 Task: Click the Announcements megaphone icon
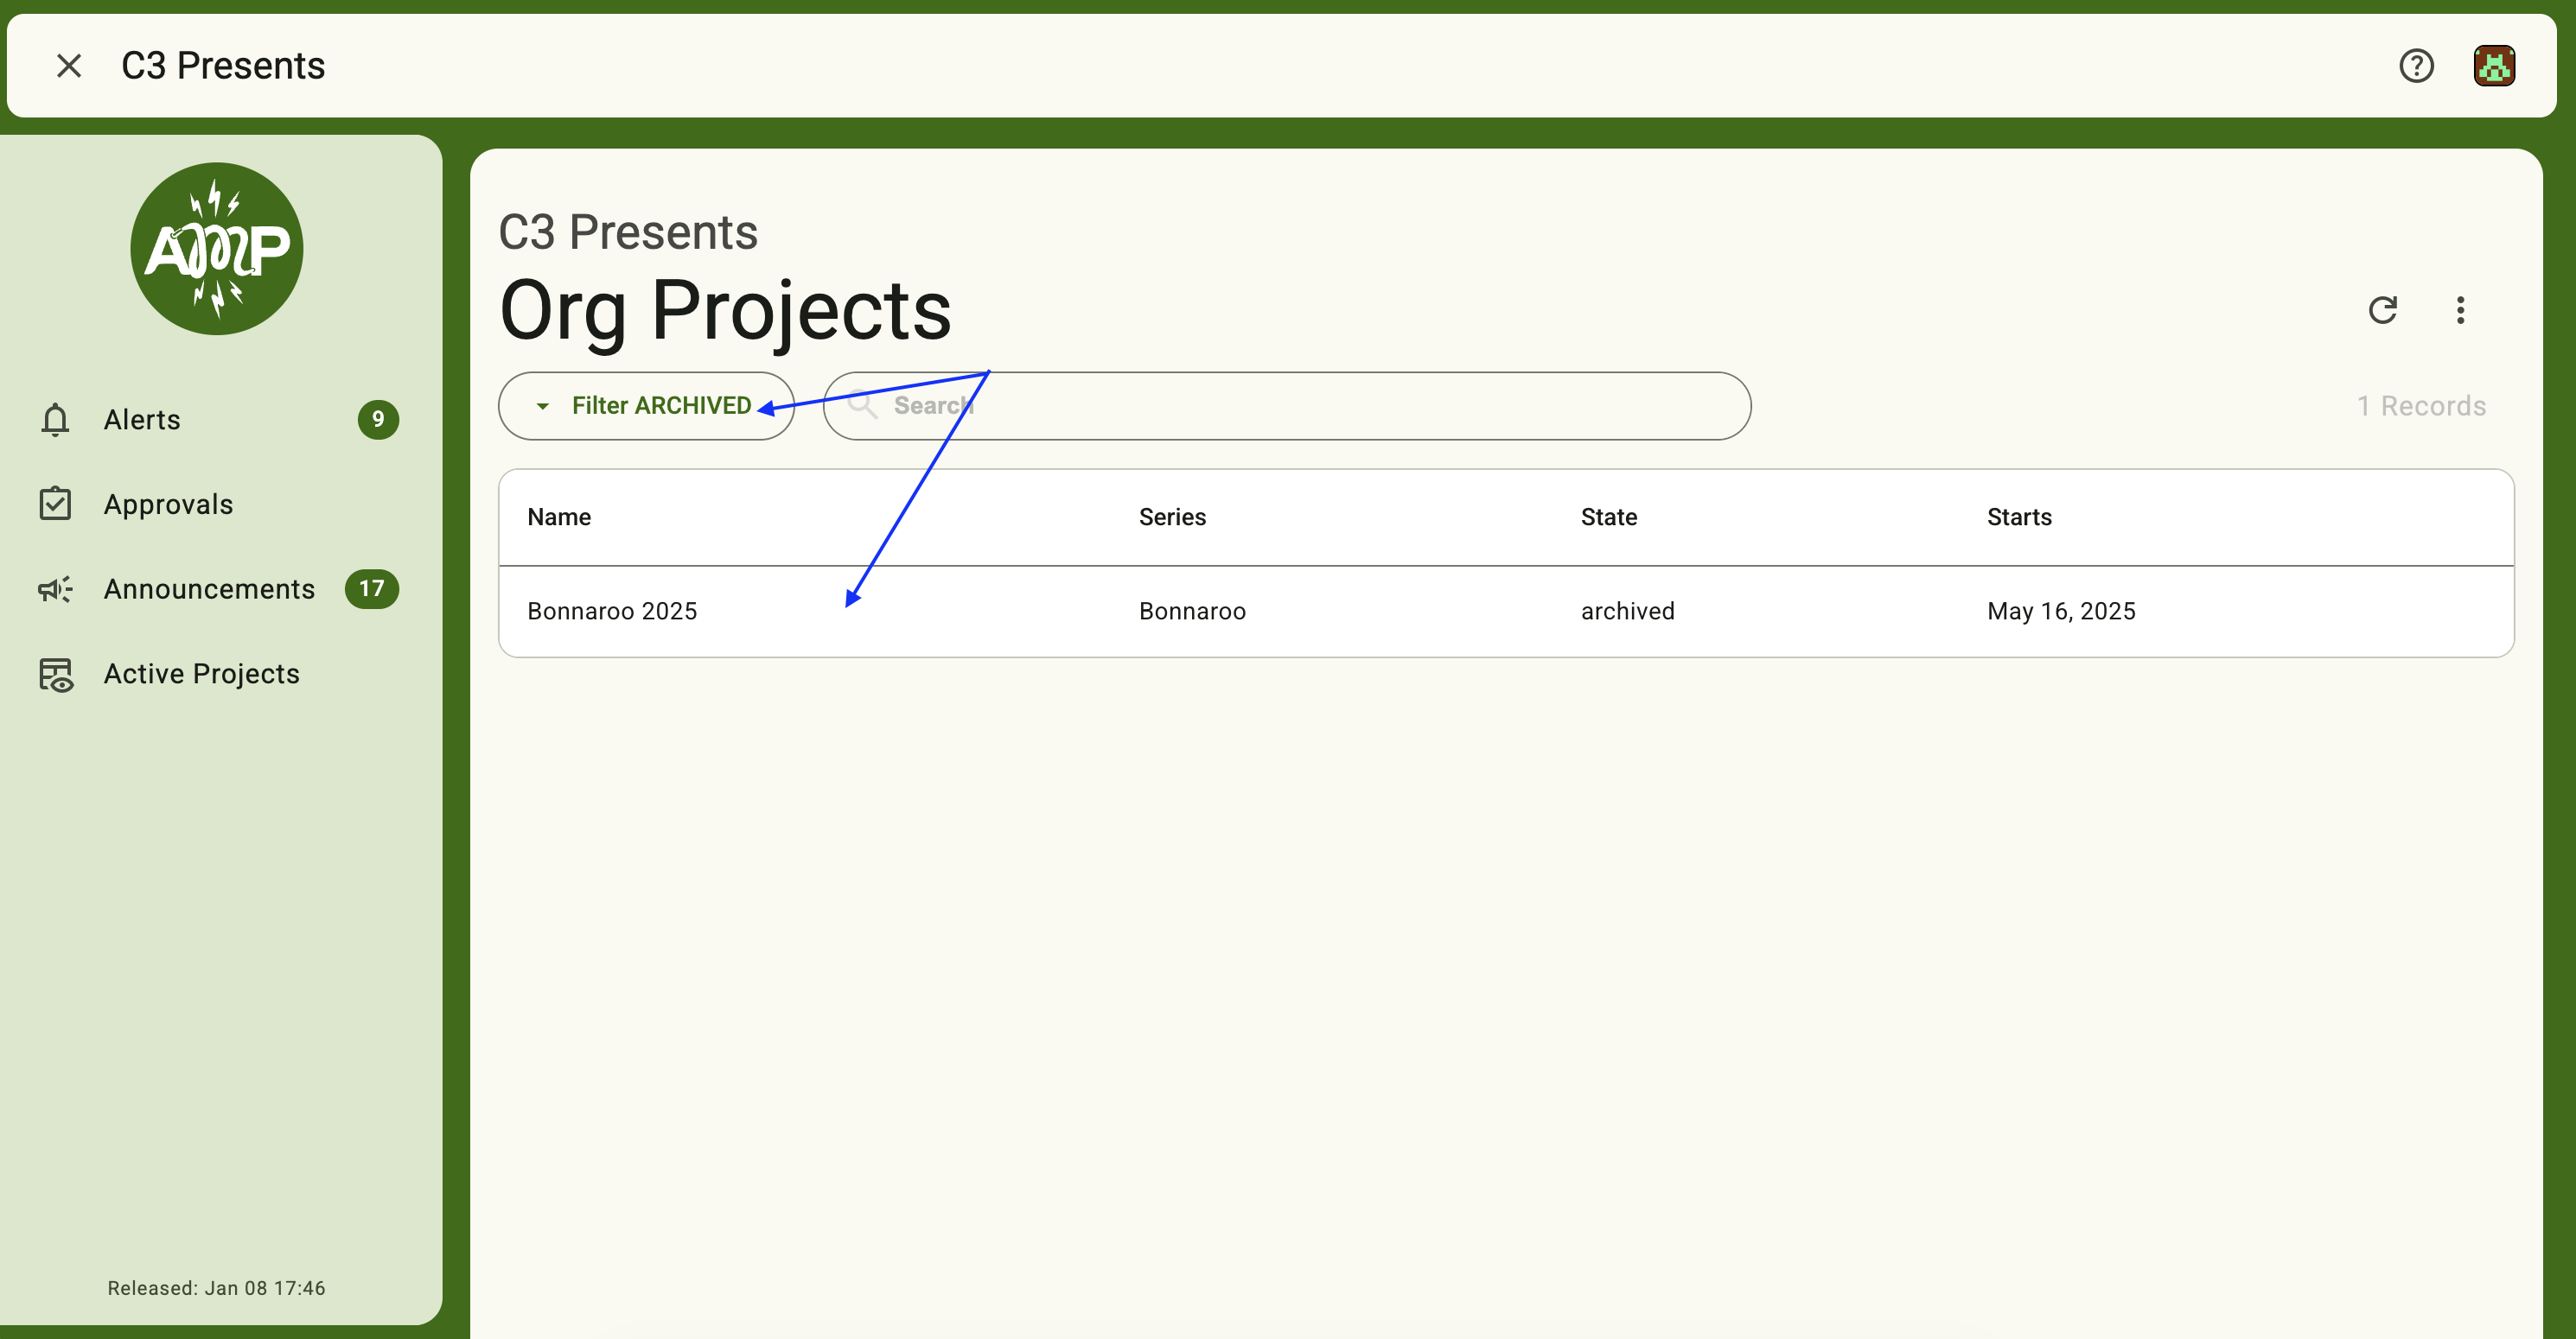tap(56, 588)
